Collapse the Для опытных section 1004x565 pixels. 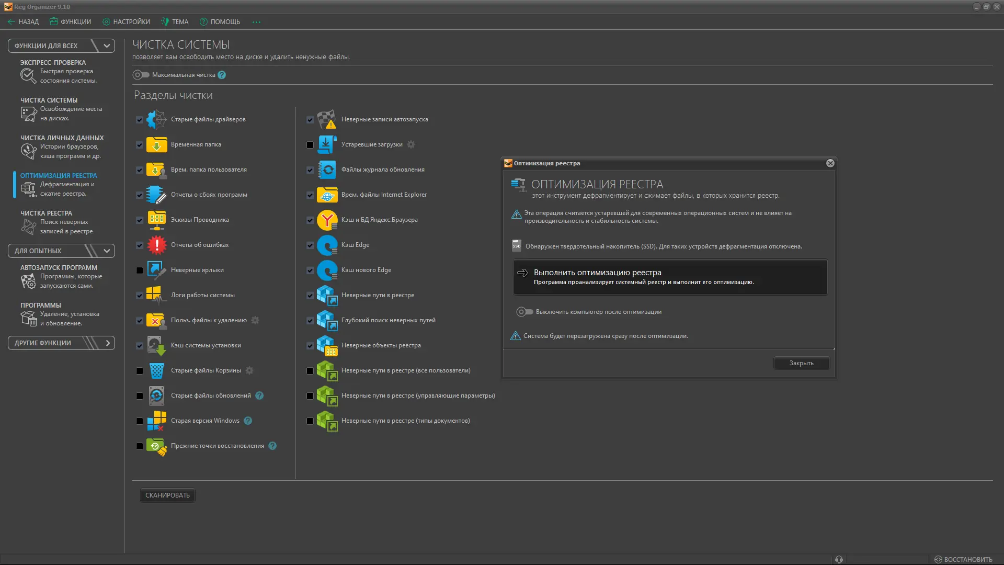tap(107, 251)
